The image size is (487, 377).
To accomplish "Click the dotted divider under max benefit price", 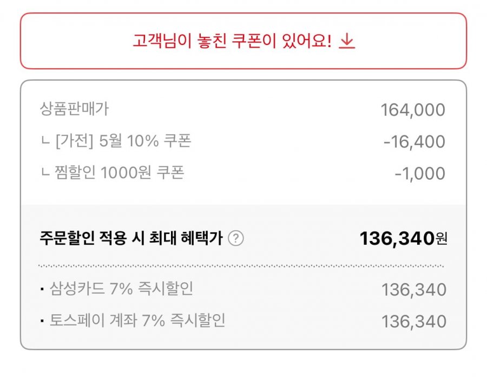I will tap(241, 266).
